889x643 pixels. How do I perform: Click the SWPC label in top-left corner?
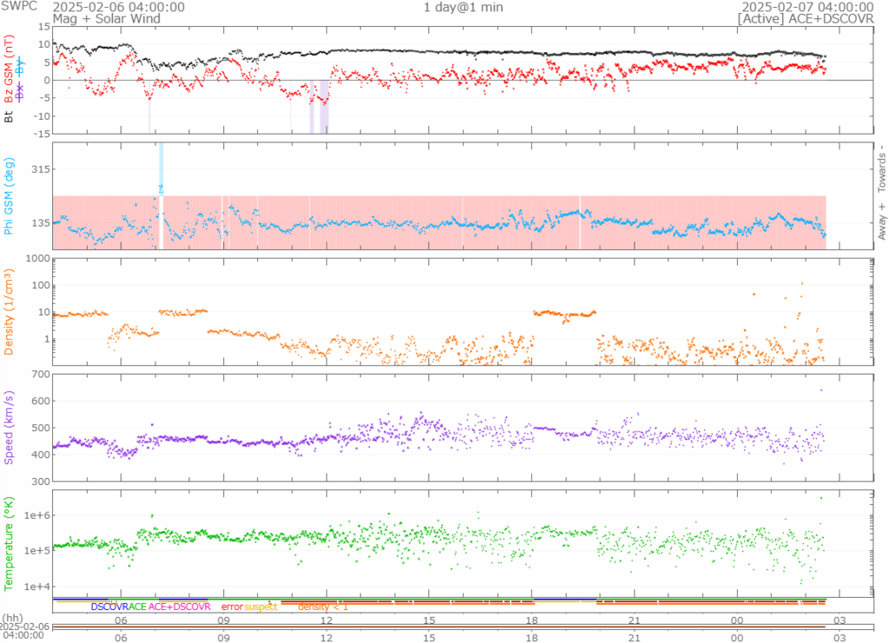point(19,7)
